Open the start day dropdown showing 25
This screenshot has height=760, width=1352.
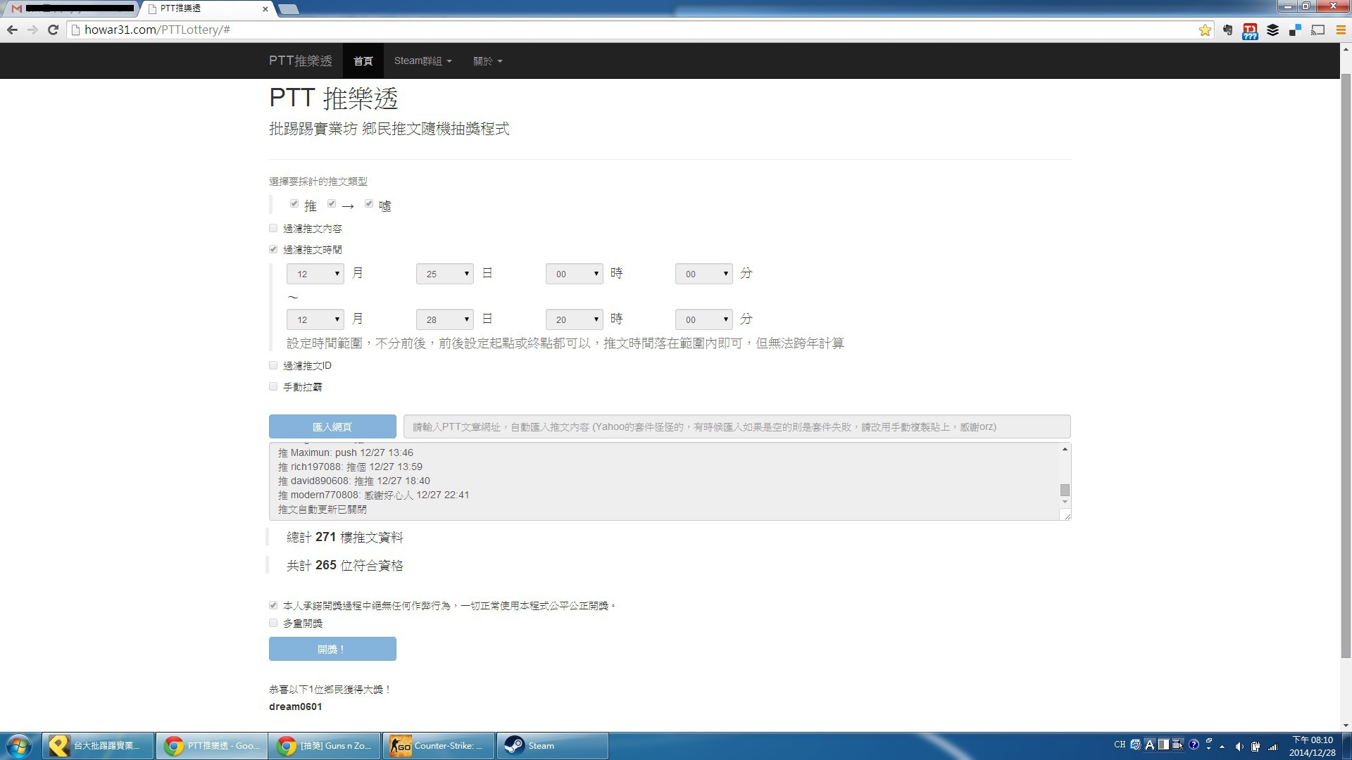tap(444, 274)
